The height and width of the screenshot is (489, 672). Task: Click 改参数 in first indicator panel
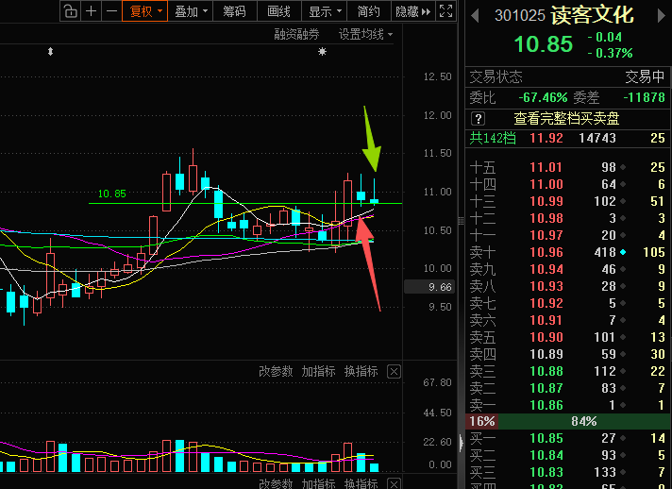(x=276, y=371)
